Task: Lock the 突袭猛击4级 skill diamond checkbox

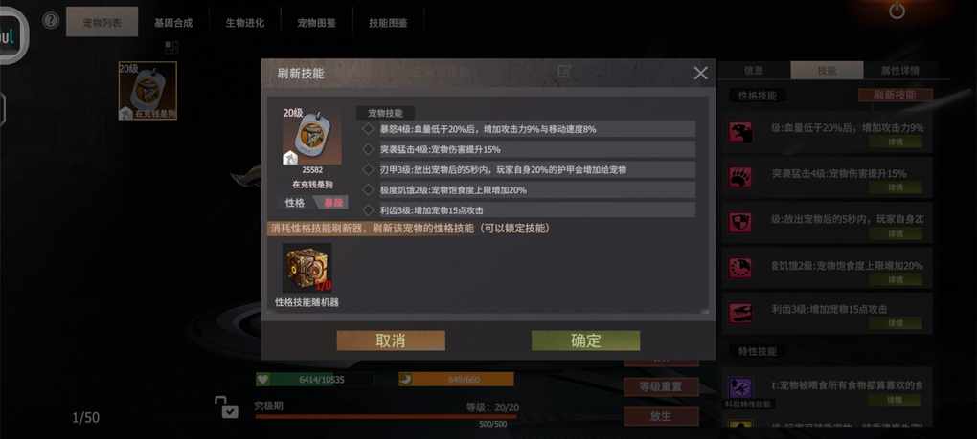Action: click(368, 149)
